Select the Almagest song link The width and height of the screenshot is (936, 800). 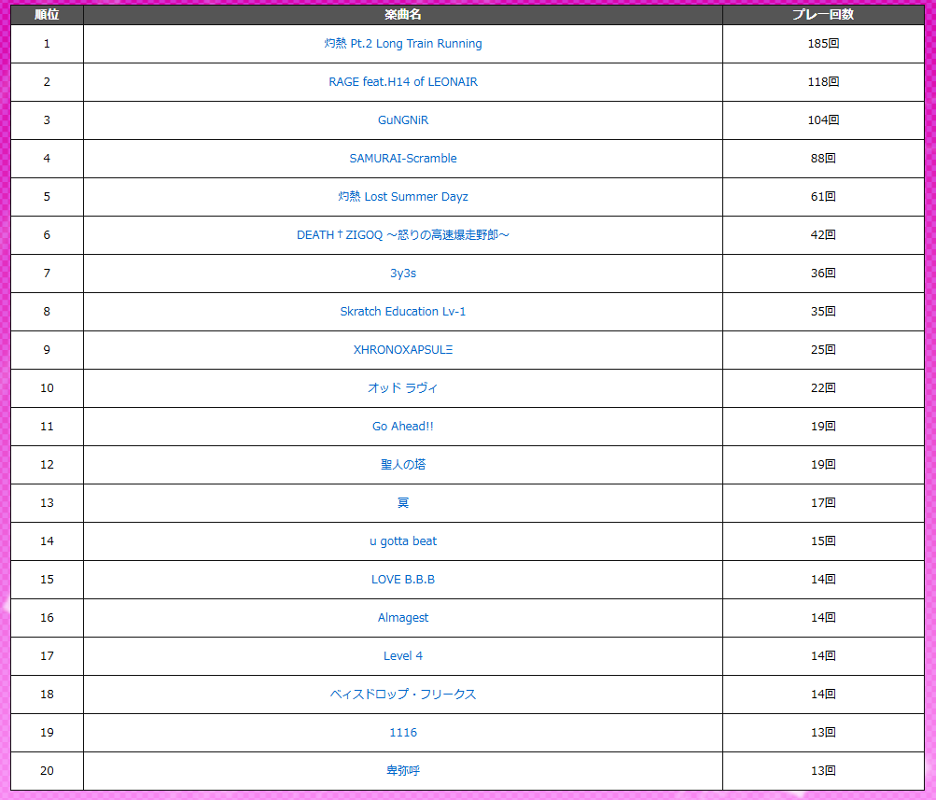tap(402, 618)
